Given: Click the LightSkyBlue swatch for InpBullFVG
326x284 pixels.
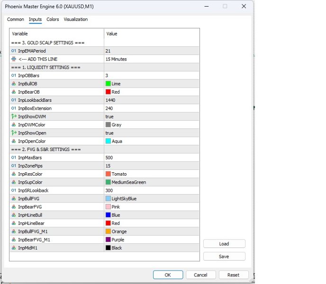Looking at the screenshot, I should pyautogui.click(x=108, y=199).
